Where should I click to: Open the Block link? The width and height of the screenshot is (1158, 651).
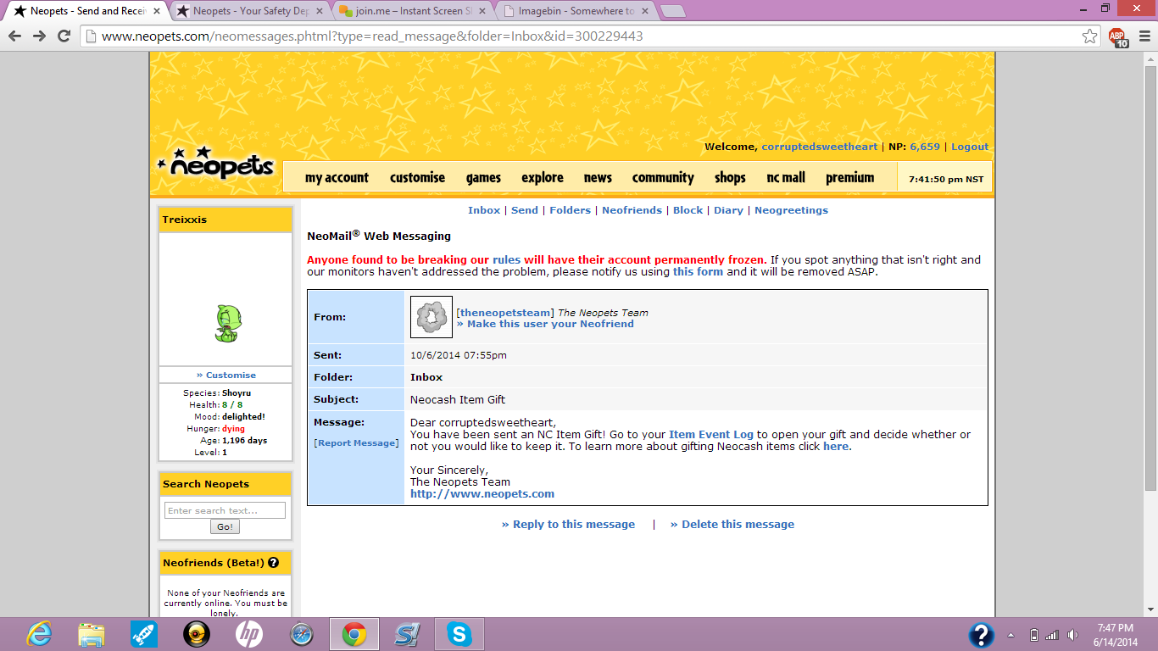(x=688, y=210)
